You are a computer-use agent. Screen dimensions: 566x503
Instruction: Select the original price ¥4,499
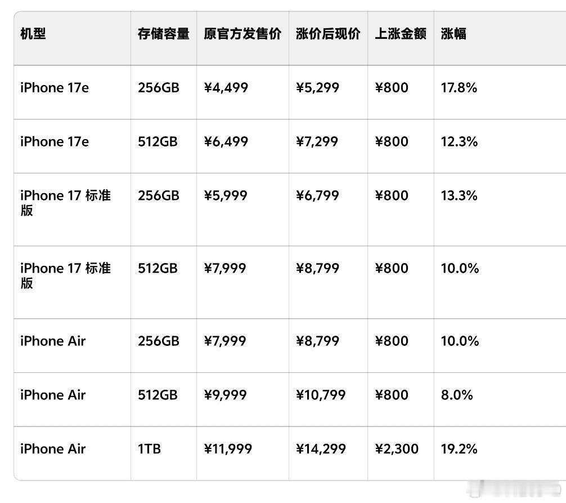226,88
